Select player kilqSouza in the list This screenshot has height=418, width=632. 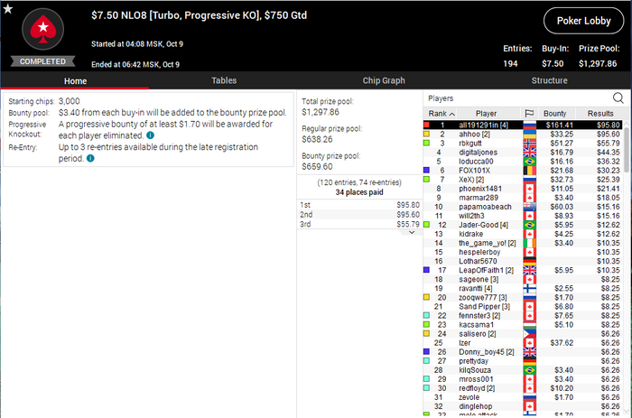(523, 370)
